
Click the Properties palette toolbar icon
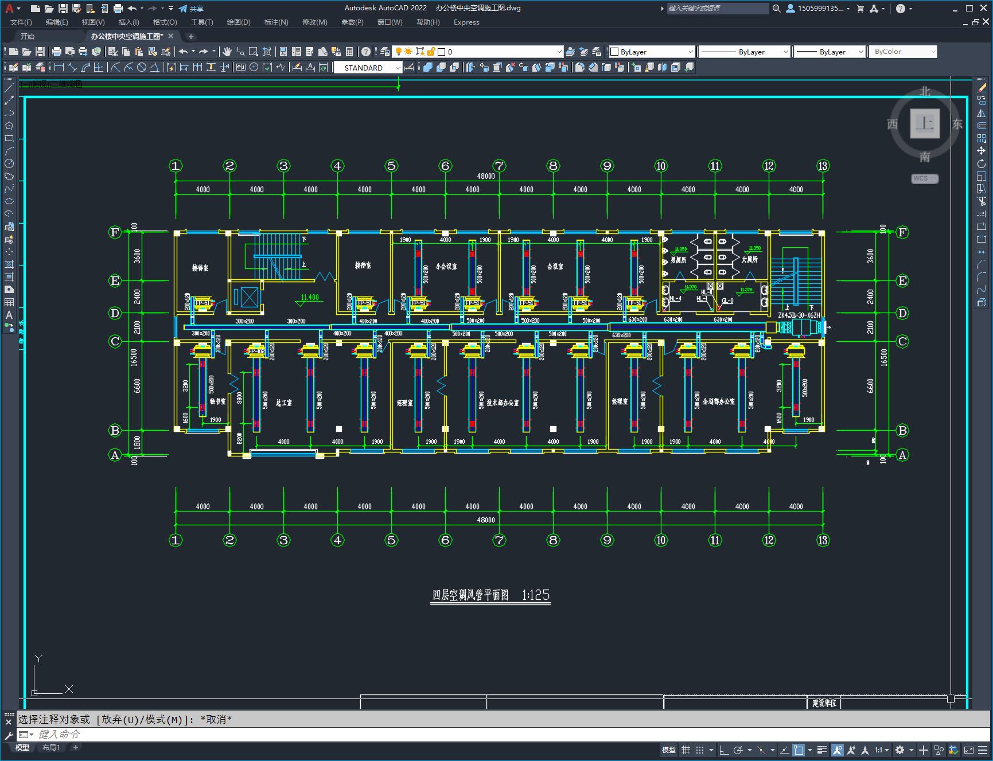283,52
